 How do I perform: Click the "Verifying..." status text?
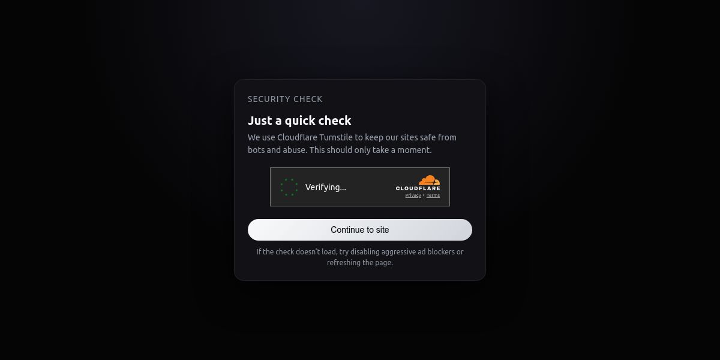[x=326, y=187]
